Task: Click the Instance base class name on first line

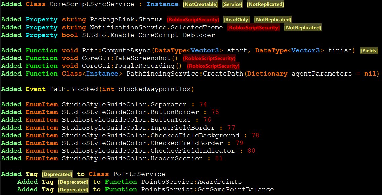Action: point(163,4)
